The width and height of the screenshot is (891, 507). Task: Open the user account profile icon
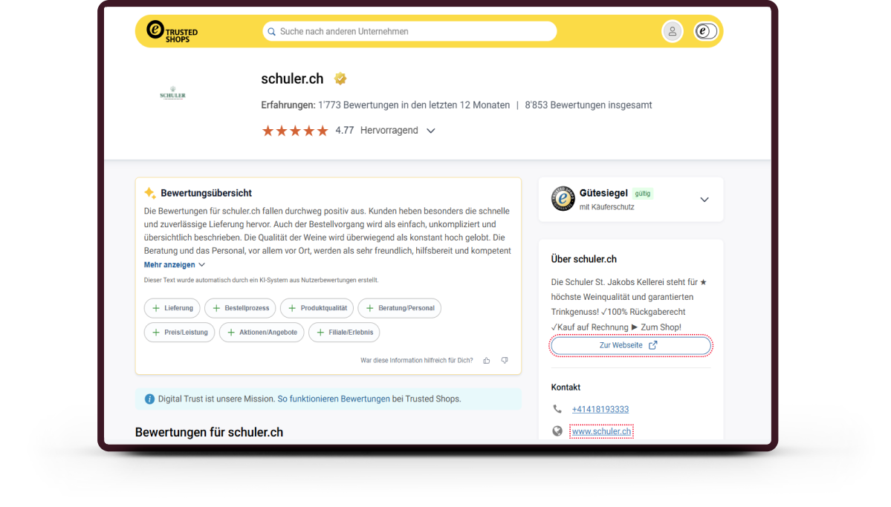coord(673,31)
